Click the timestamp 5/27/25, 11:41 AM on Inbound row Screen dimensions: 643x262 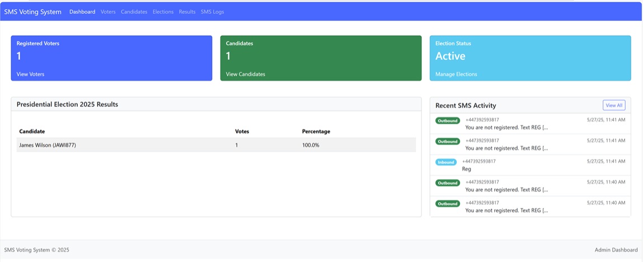tap(606, 161)
